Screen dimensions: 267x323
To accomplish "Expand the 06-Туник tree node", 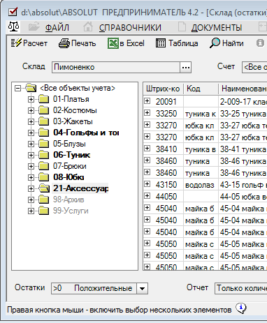I will (x=31, y=155).
